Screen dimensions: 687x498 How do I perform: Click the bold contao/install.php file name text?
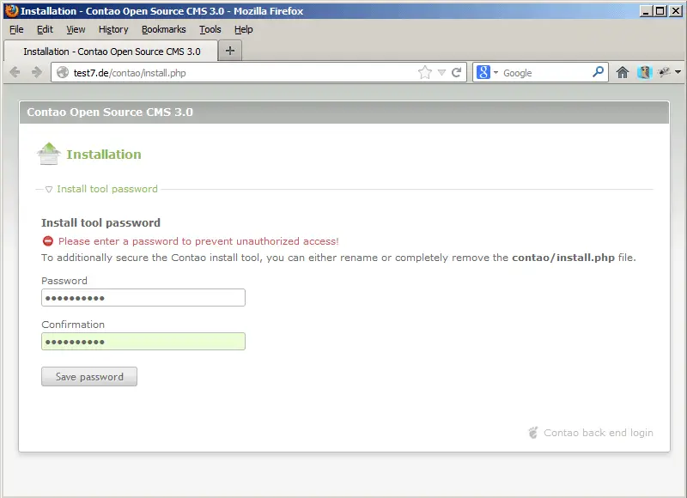563,258
